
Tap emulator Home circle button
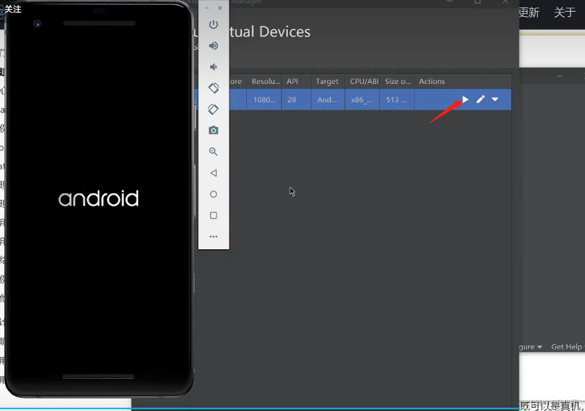(x=214, y=194)
